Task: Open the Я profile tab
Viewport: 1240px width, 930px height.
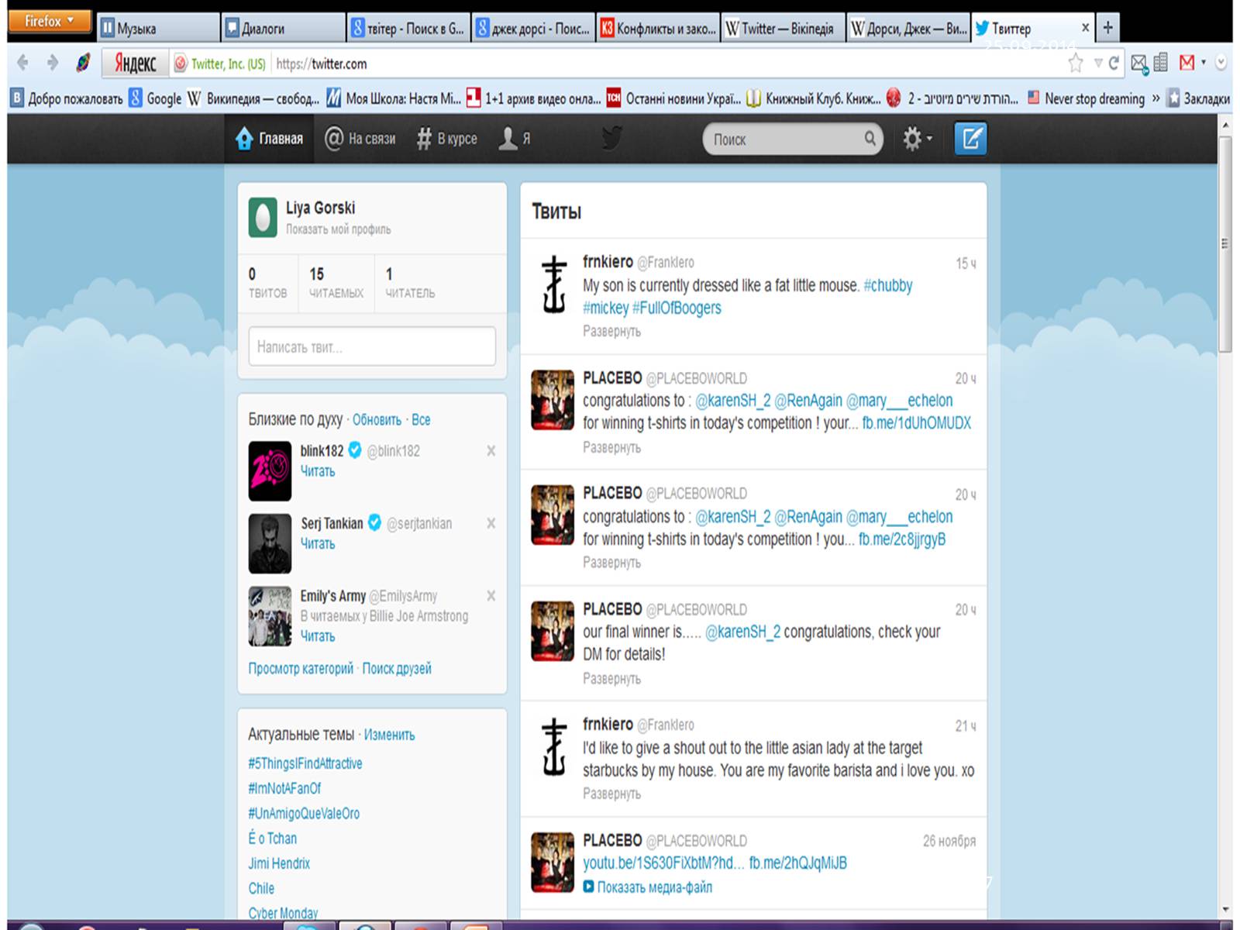Action: 515,139
